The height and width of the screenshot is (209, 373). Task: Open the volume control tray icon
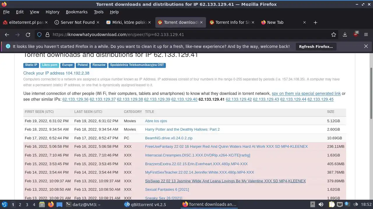321,204
